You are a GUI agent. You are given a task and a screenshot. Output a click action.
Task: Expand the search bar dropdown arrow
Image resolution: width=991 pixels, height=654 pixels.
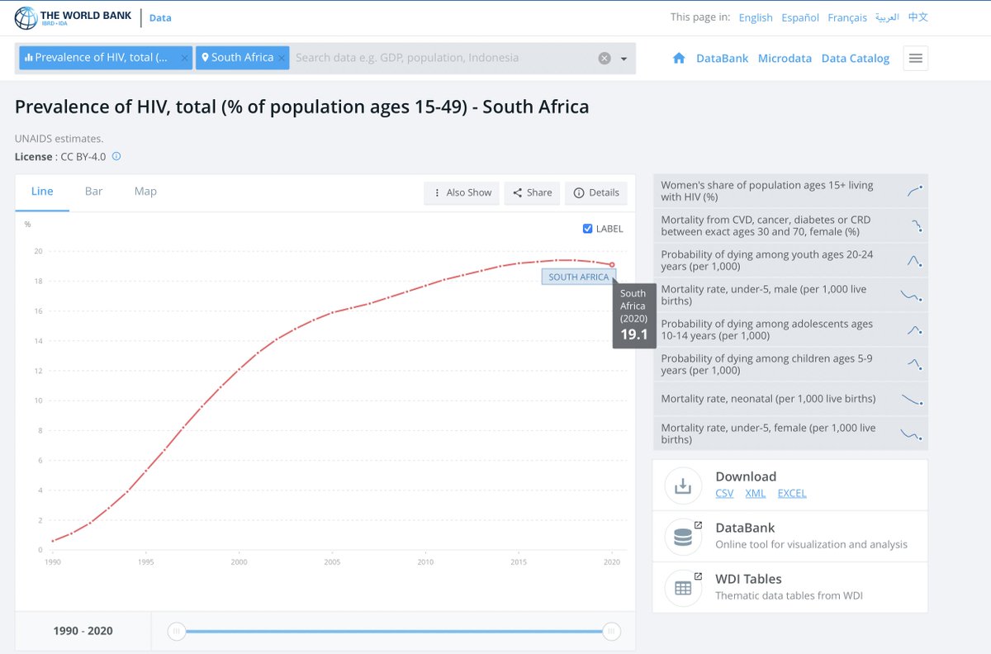[624, 59]
